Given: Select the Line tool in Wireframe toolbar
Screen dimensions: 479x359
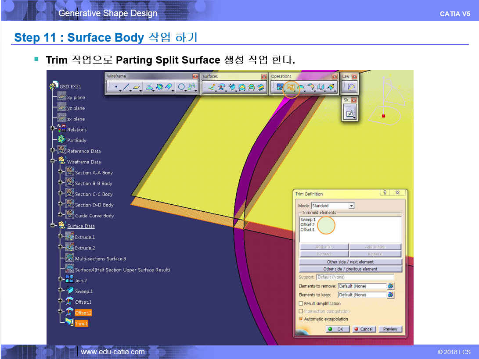Looking at the screenshot, I should 126,88.
